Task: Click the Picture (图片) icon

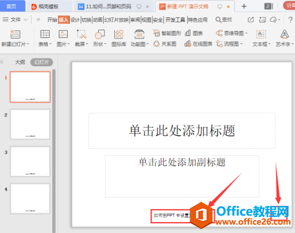Action: click(x=63, y=34)
